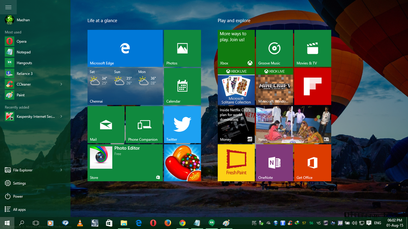Open the OneNote tile
This screenshot has height=229, width=408.
tap(274, 163)
